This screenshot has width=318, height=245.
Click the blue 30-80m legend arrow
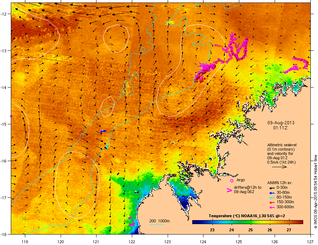pos(272,193)
